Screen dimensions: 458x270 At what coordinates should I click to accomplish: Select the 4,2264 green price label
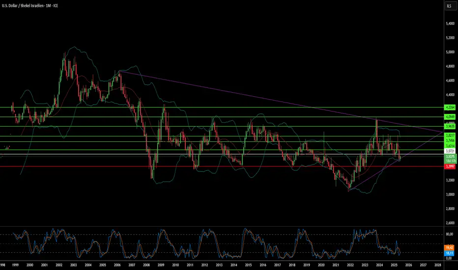tap(450, 108)
